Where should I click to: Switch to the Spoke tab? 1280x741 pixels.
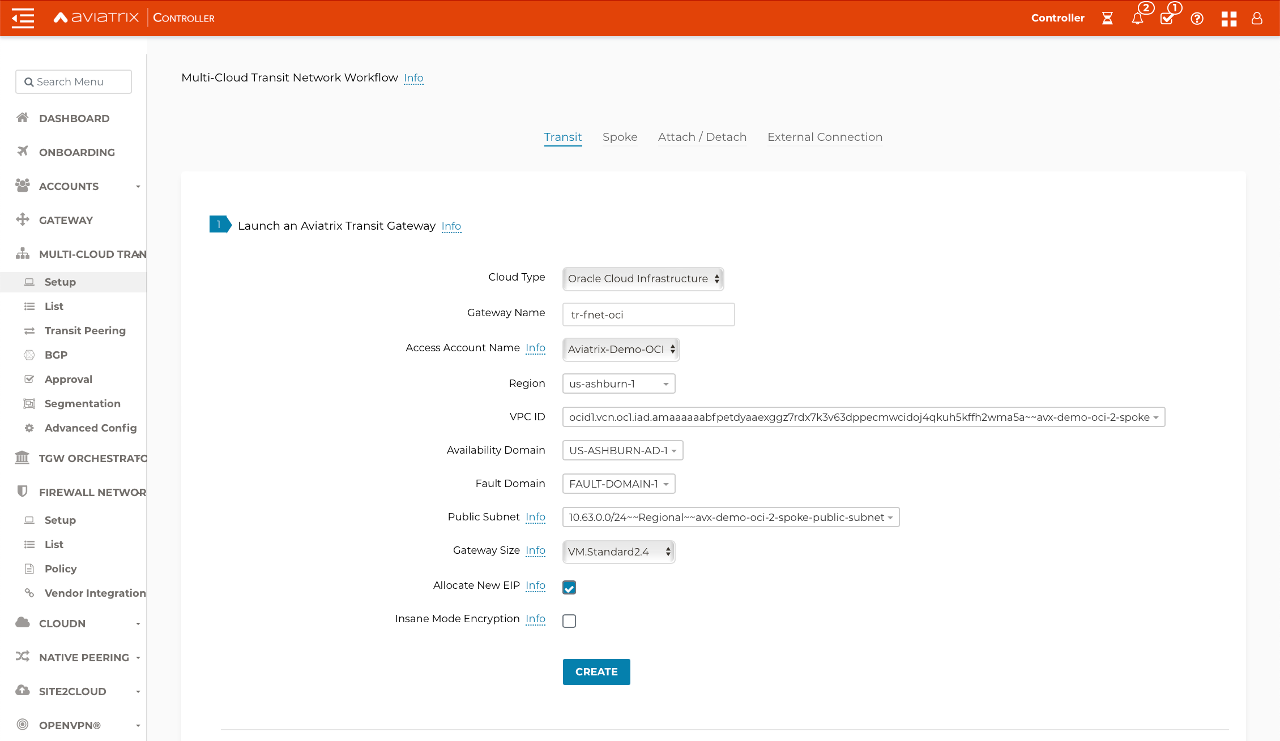point(620,137)
